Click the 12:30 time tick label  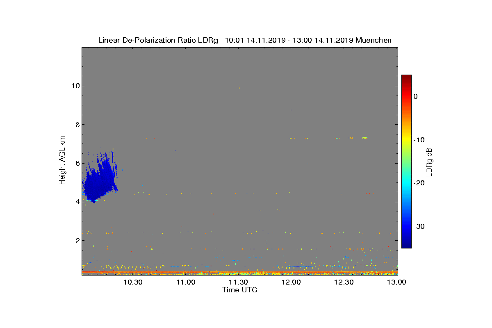344,282
